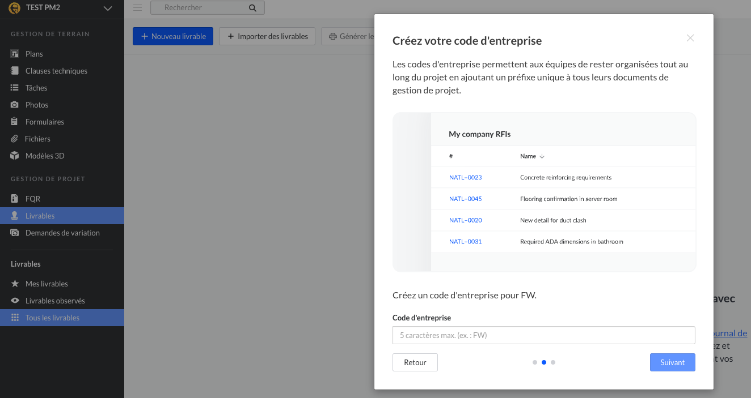Viewport: 751px width, 398px height.
Task: Click the Livrables observés eye icon
Action: point(15,301)
